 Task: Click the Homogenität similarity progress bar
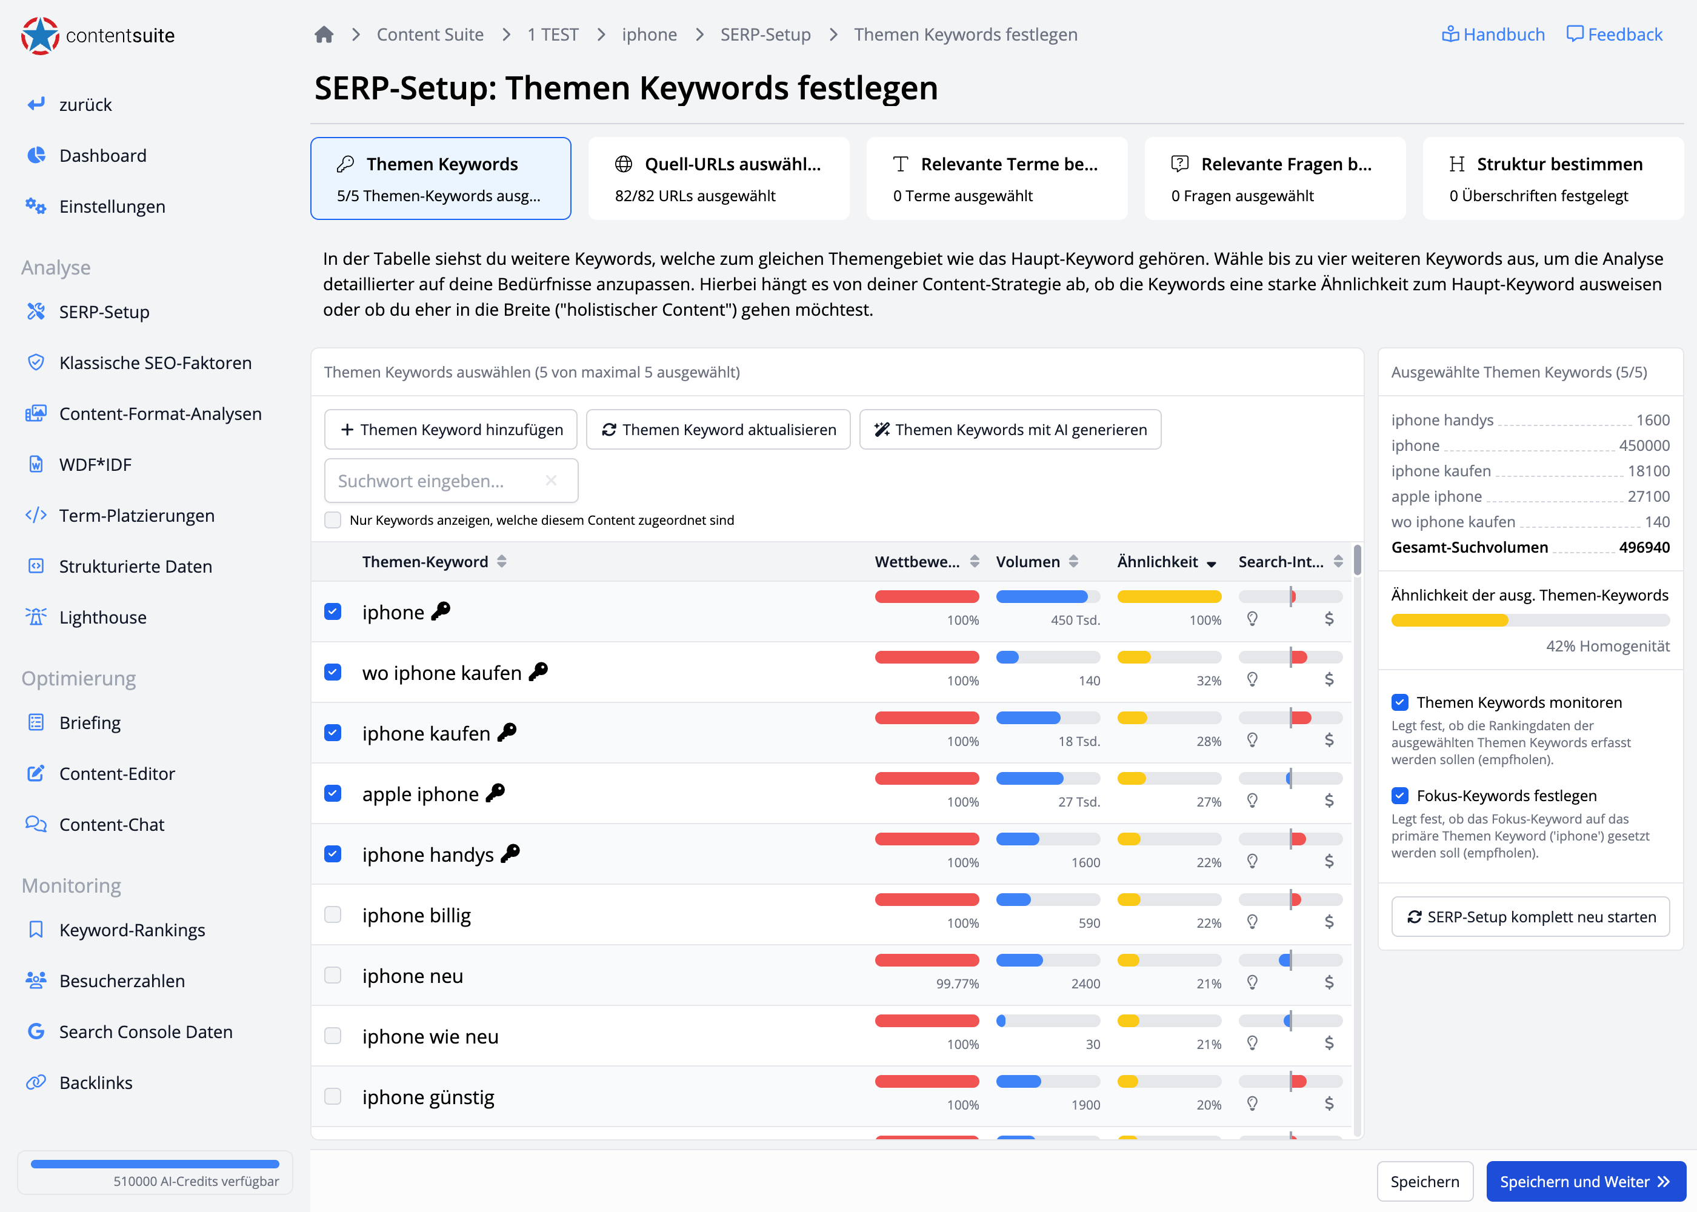pyautogui.click(x=1530, y=620)
